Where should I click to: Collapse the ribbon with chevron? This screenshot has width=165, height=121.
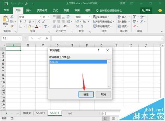point(162,32)
